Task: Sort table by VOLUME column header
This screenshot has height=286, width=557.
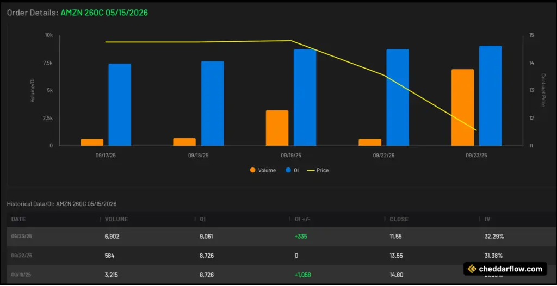Action: pyautogui.click(x=116, y=219)
